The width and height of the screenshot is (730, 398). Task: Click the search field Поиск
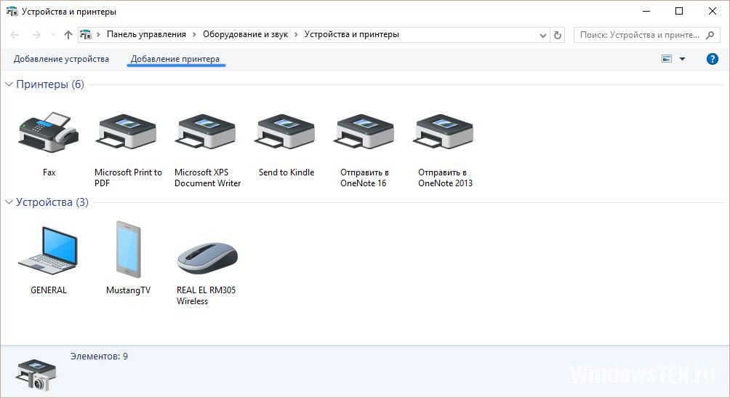click(x=640, y=34)
